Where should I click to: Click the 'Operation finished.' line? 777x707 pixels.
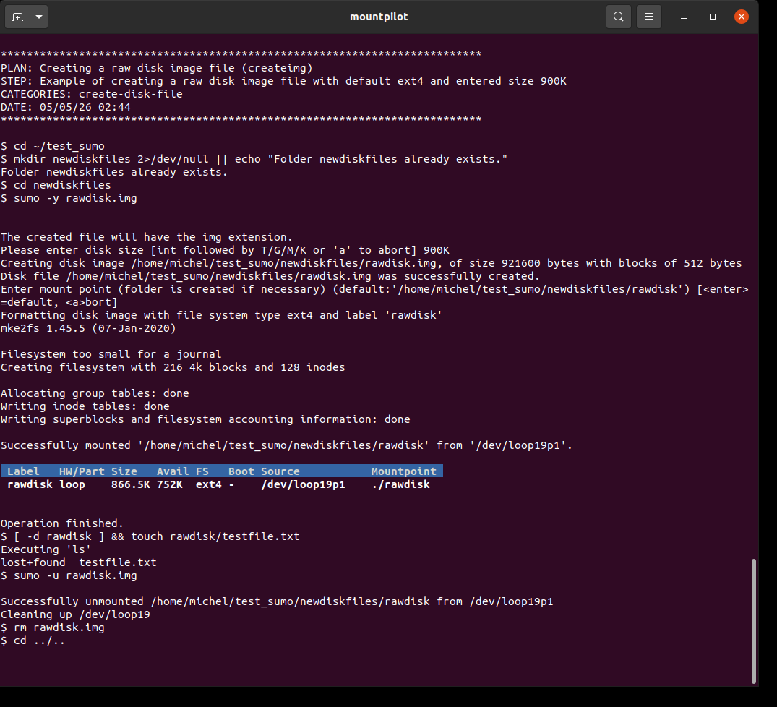click(x=62, y=523)
